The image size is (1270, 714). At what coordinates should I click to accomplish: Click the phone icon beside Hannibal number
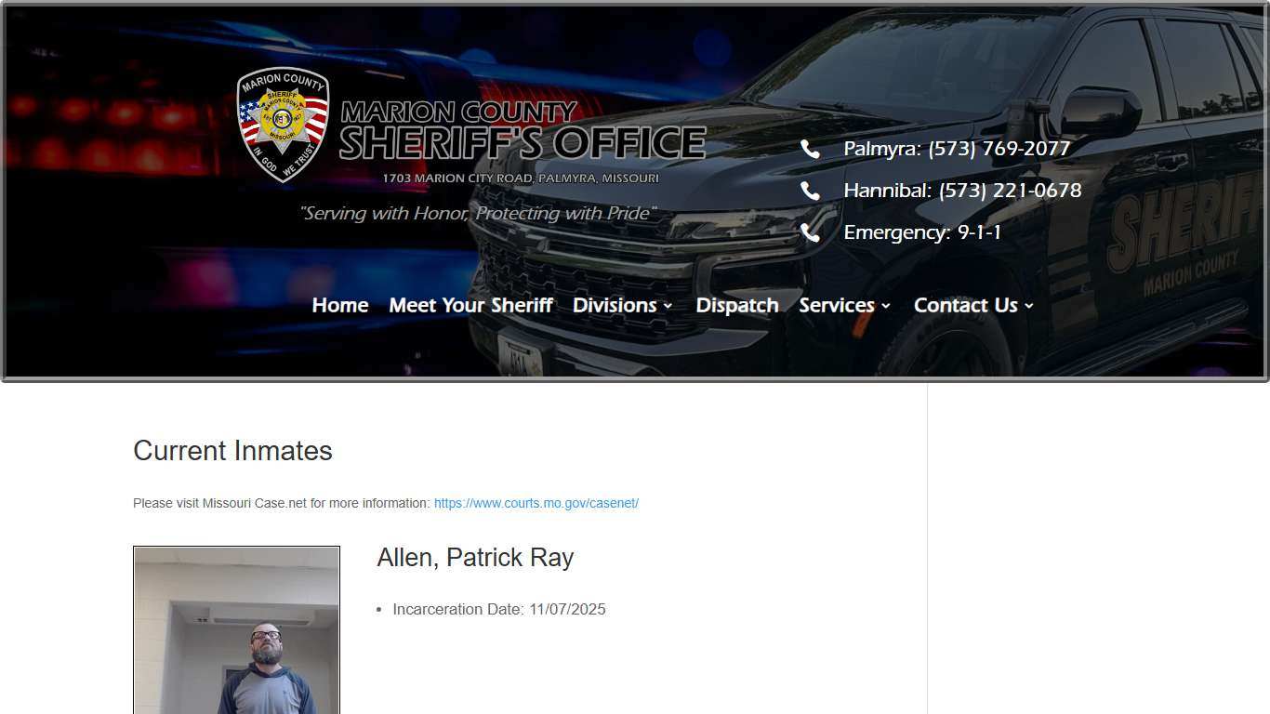811,191
